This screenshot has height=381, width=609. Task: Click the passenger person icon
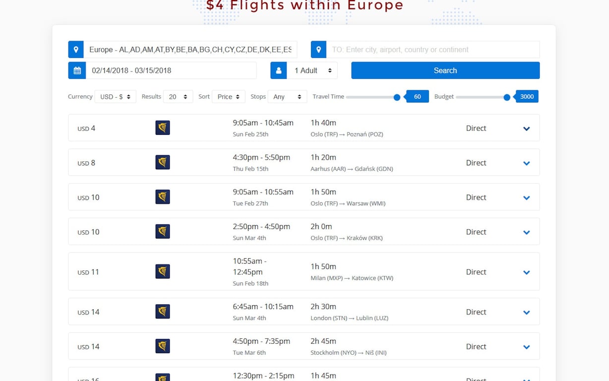(278, 70)
